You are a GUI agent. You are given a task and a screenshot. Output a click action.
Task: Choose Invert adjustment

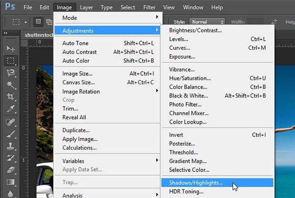(x=217, y=135)
